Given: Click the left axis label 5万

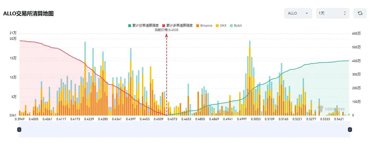Looking at the screenshot, I should point(14,97).
